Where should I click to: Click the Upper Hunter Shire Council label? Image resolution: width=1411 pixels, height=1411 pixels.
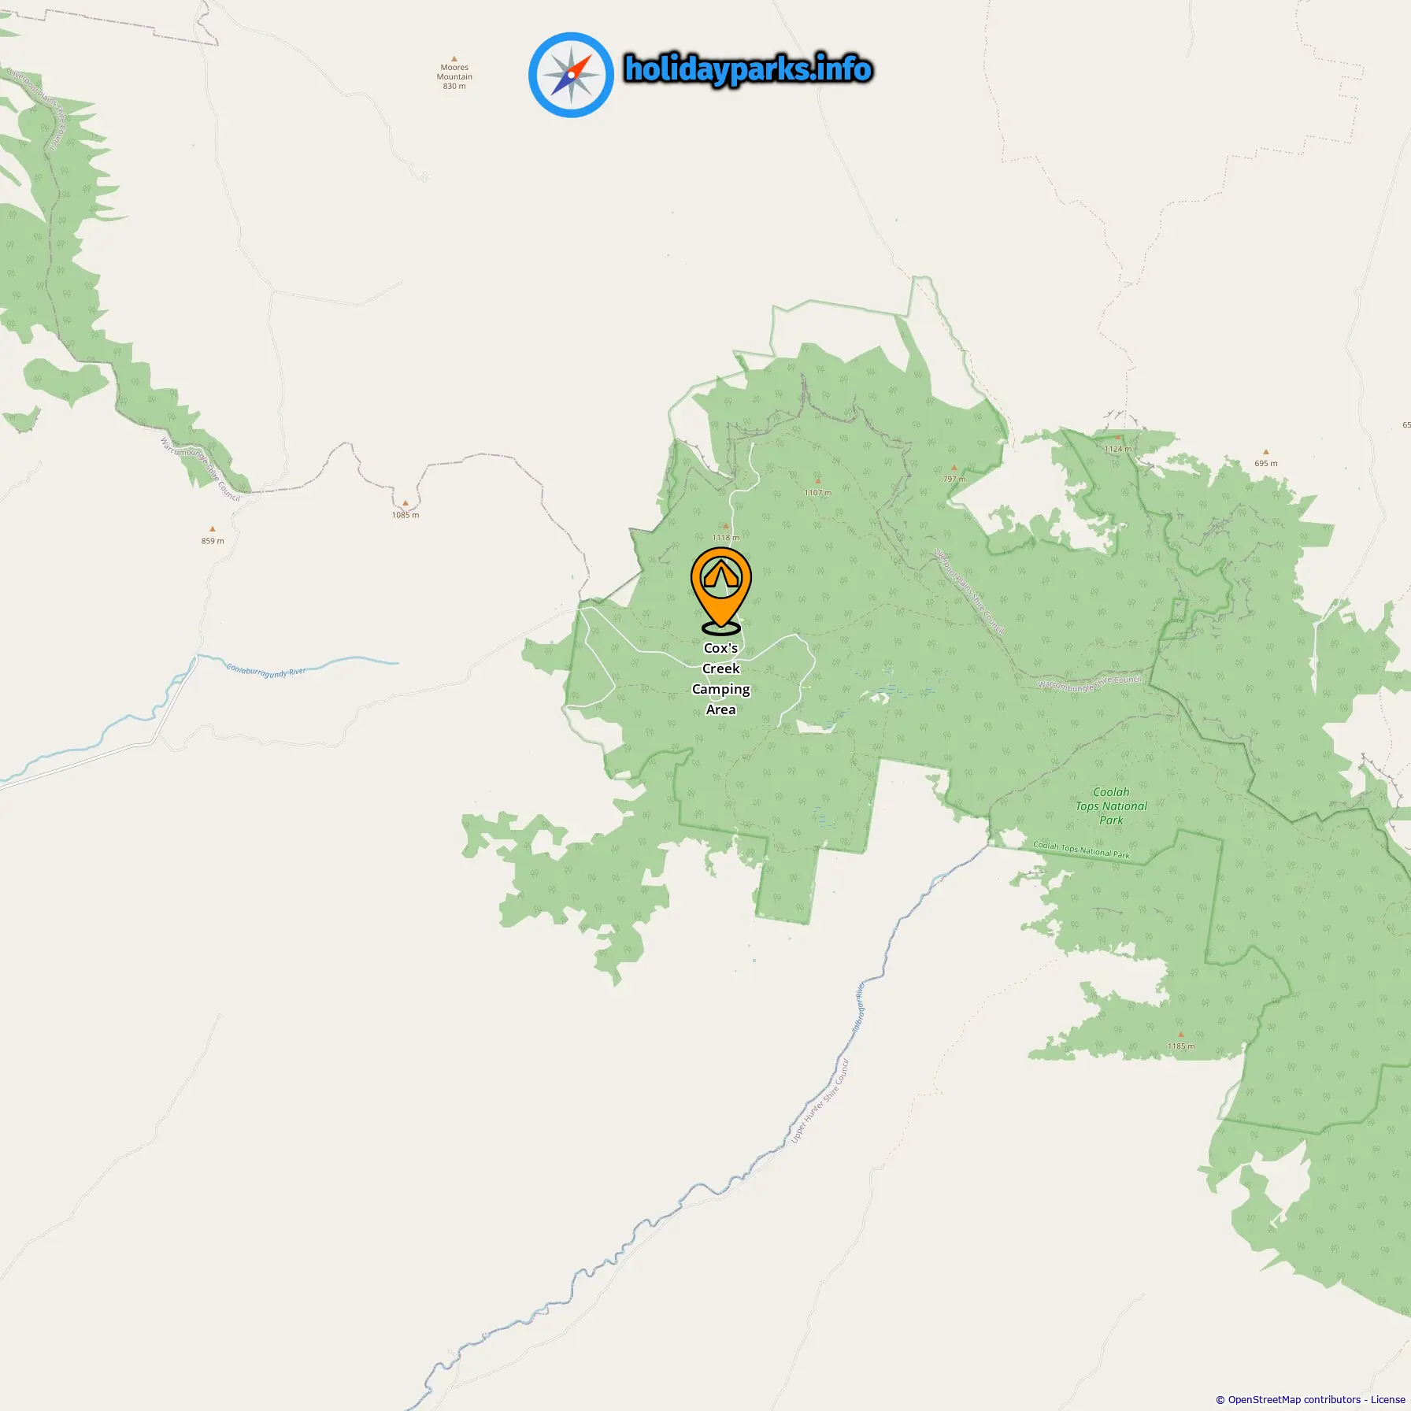pyautogui.click(x=820, y=1102)
